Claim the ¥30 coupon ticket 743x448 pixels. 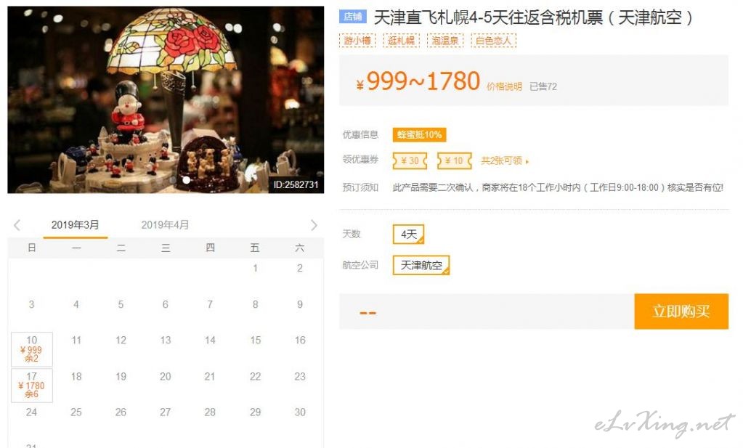tap(410, 160)
